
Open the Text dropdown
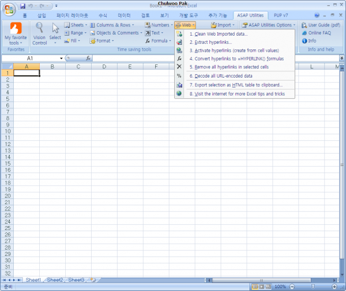click(x=154, y=33)
